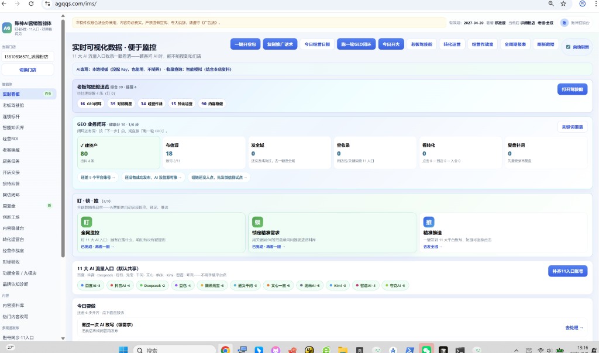This screenshot has width=599, height=353.
Task: Reload the page with browser refresh icon
Action: (31, 4)
